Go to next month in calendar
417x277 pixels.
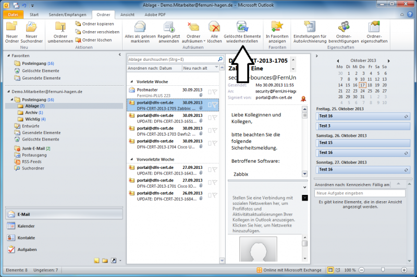[388, 61]
